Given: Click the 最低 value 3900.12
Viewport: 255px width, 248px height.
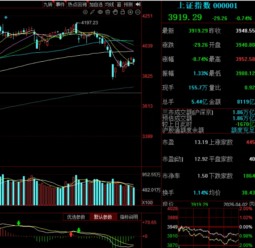Looking at the screenshot, I should pyautogui.click(x=245, y=73).
